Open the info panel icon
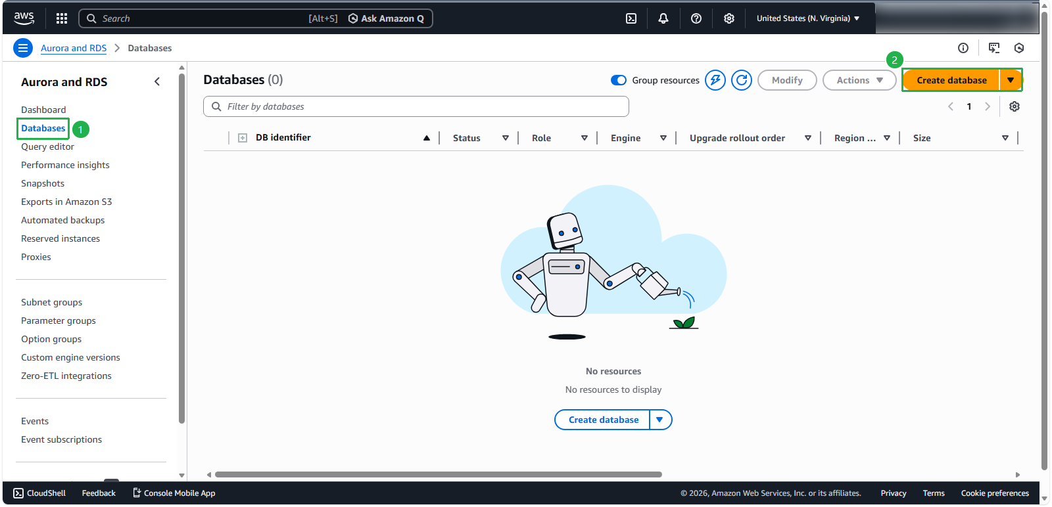 [x=963, y=48]
